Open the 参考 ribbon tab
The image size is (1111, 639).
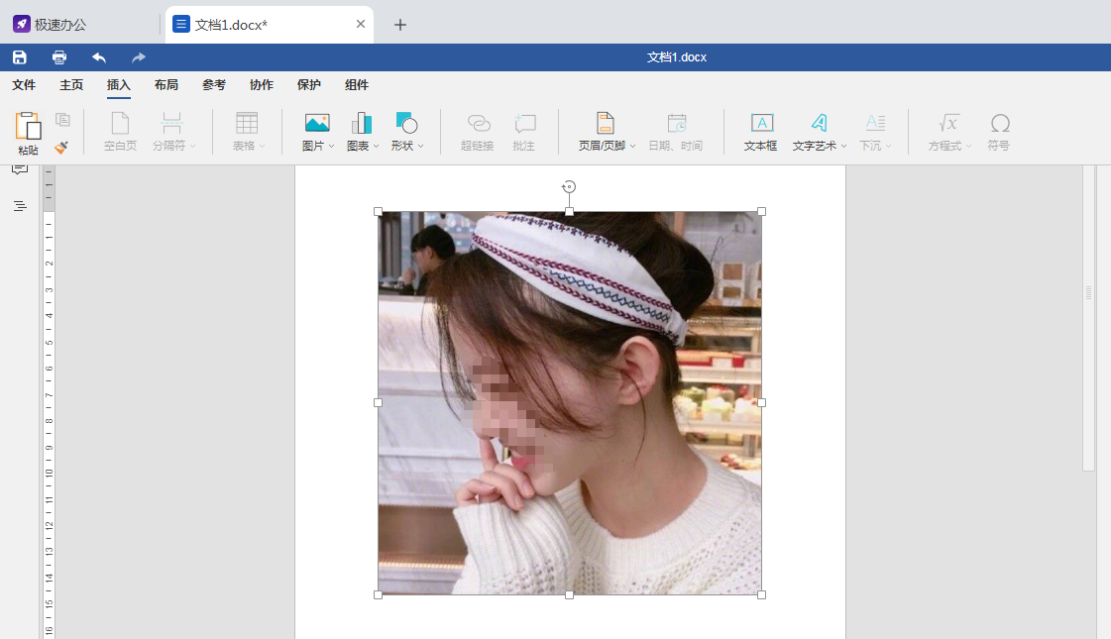point(213,85)
